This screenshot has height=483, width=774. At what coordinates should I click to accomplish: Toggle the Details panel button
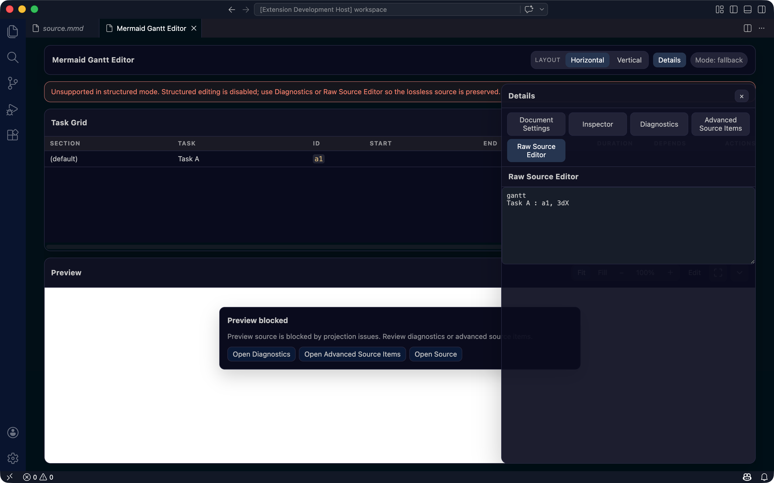(x=669, y=60)
